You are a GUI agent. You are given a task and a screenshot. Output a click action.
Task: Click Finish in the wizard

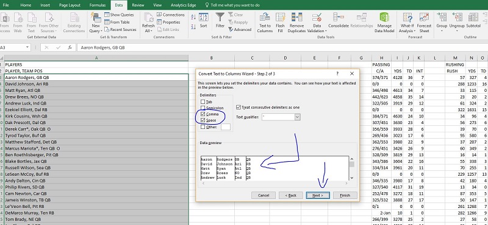click(x=345, y=195)
